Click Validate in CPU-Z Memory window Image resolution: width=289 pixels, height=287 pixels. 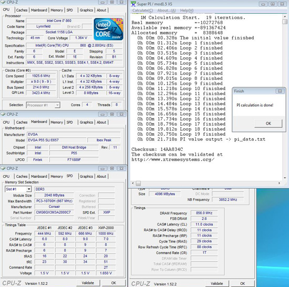pyautogui.click(x=217, y=283)
